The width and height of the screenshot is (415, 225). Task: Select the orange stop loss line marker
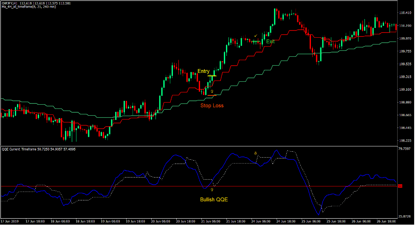coord(212,95)
